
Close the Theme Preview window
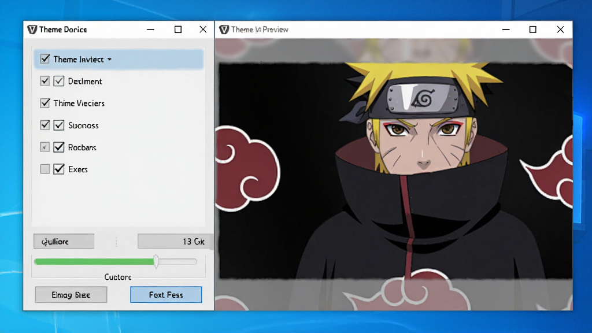(x=560, y=29)
